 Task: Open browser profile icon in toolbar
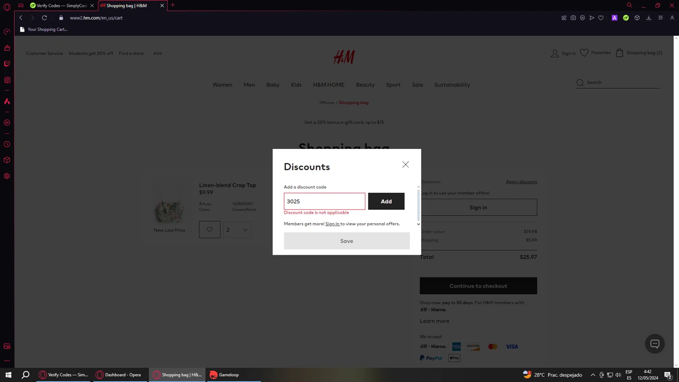click(672, 18)
